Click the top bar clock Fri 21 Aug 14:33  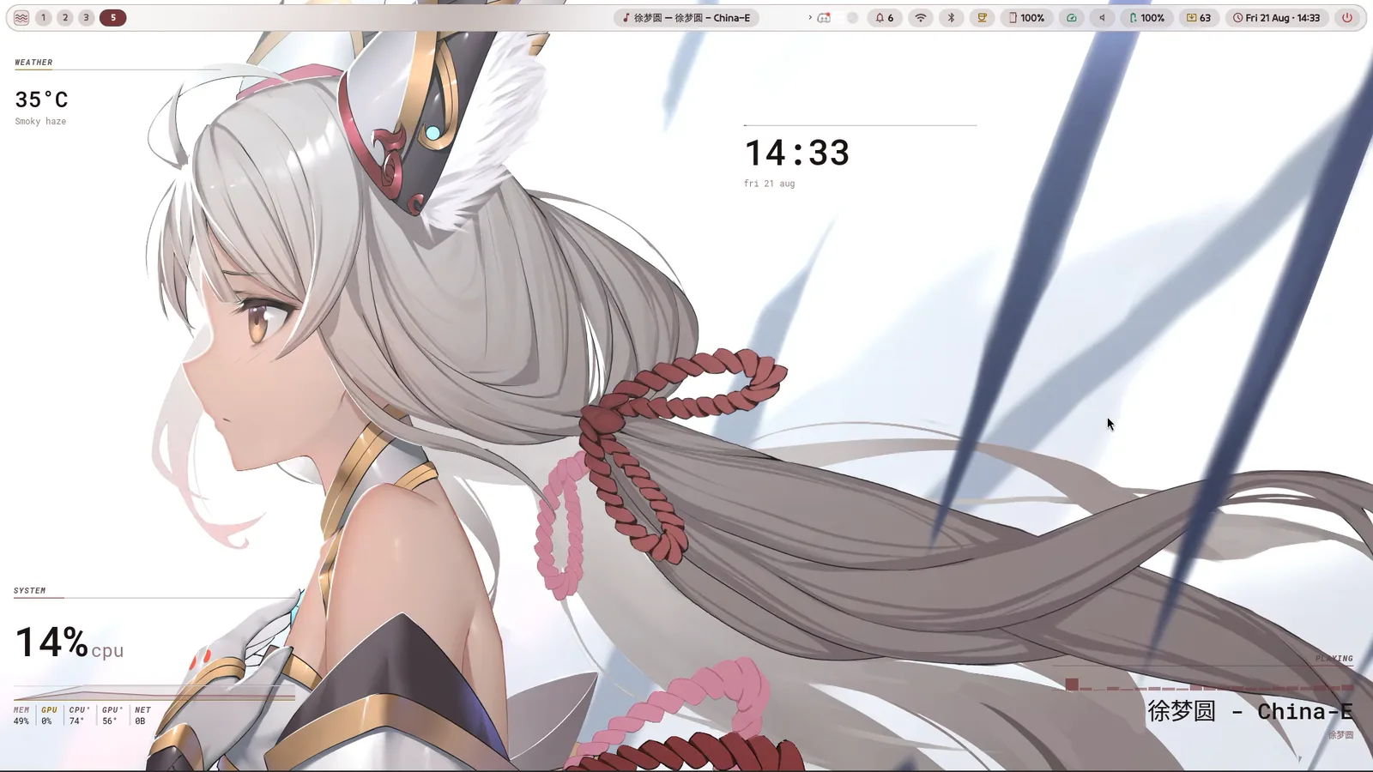pyautogui.click(x=1277, y=17)
